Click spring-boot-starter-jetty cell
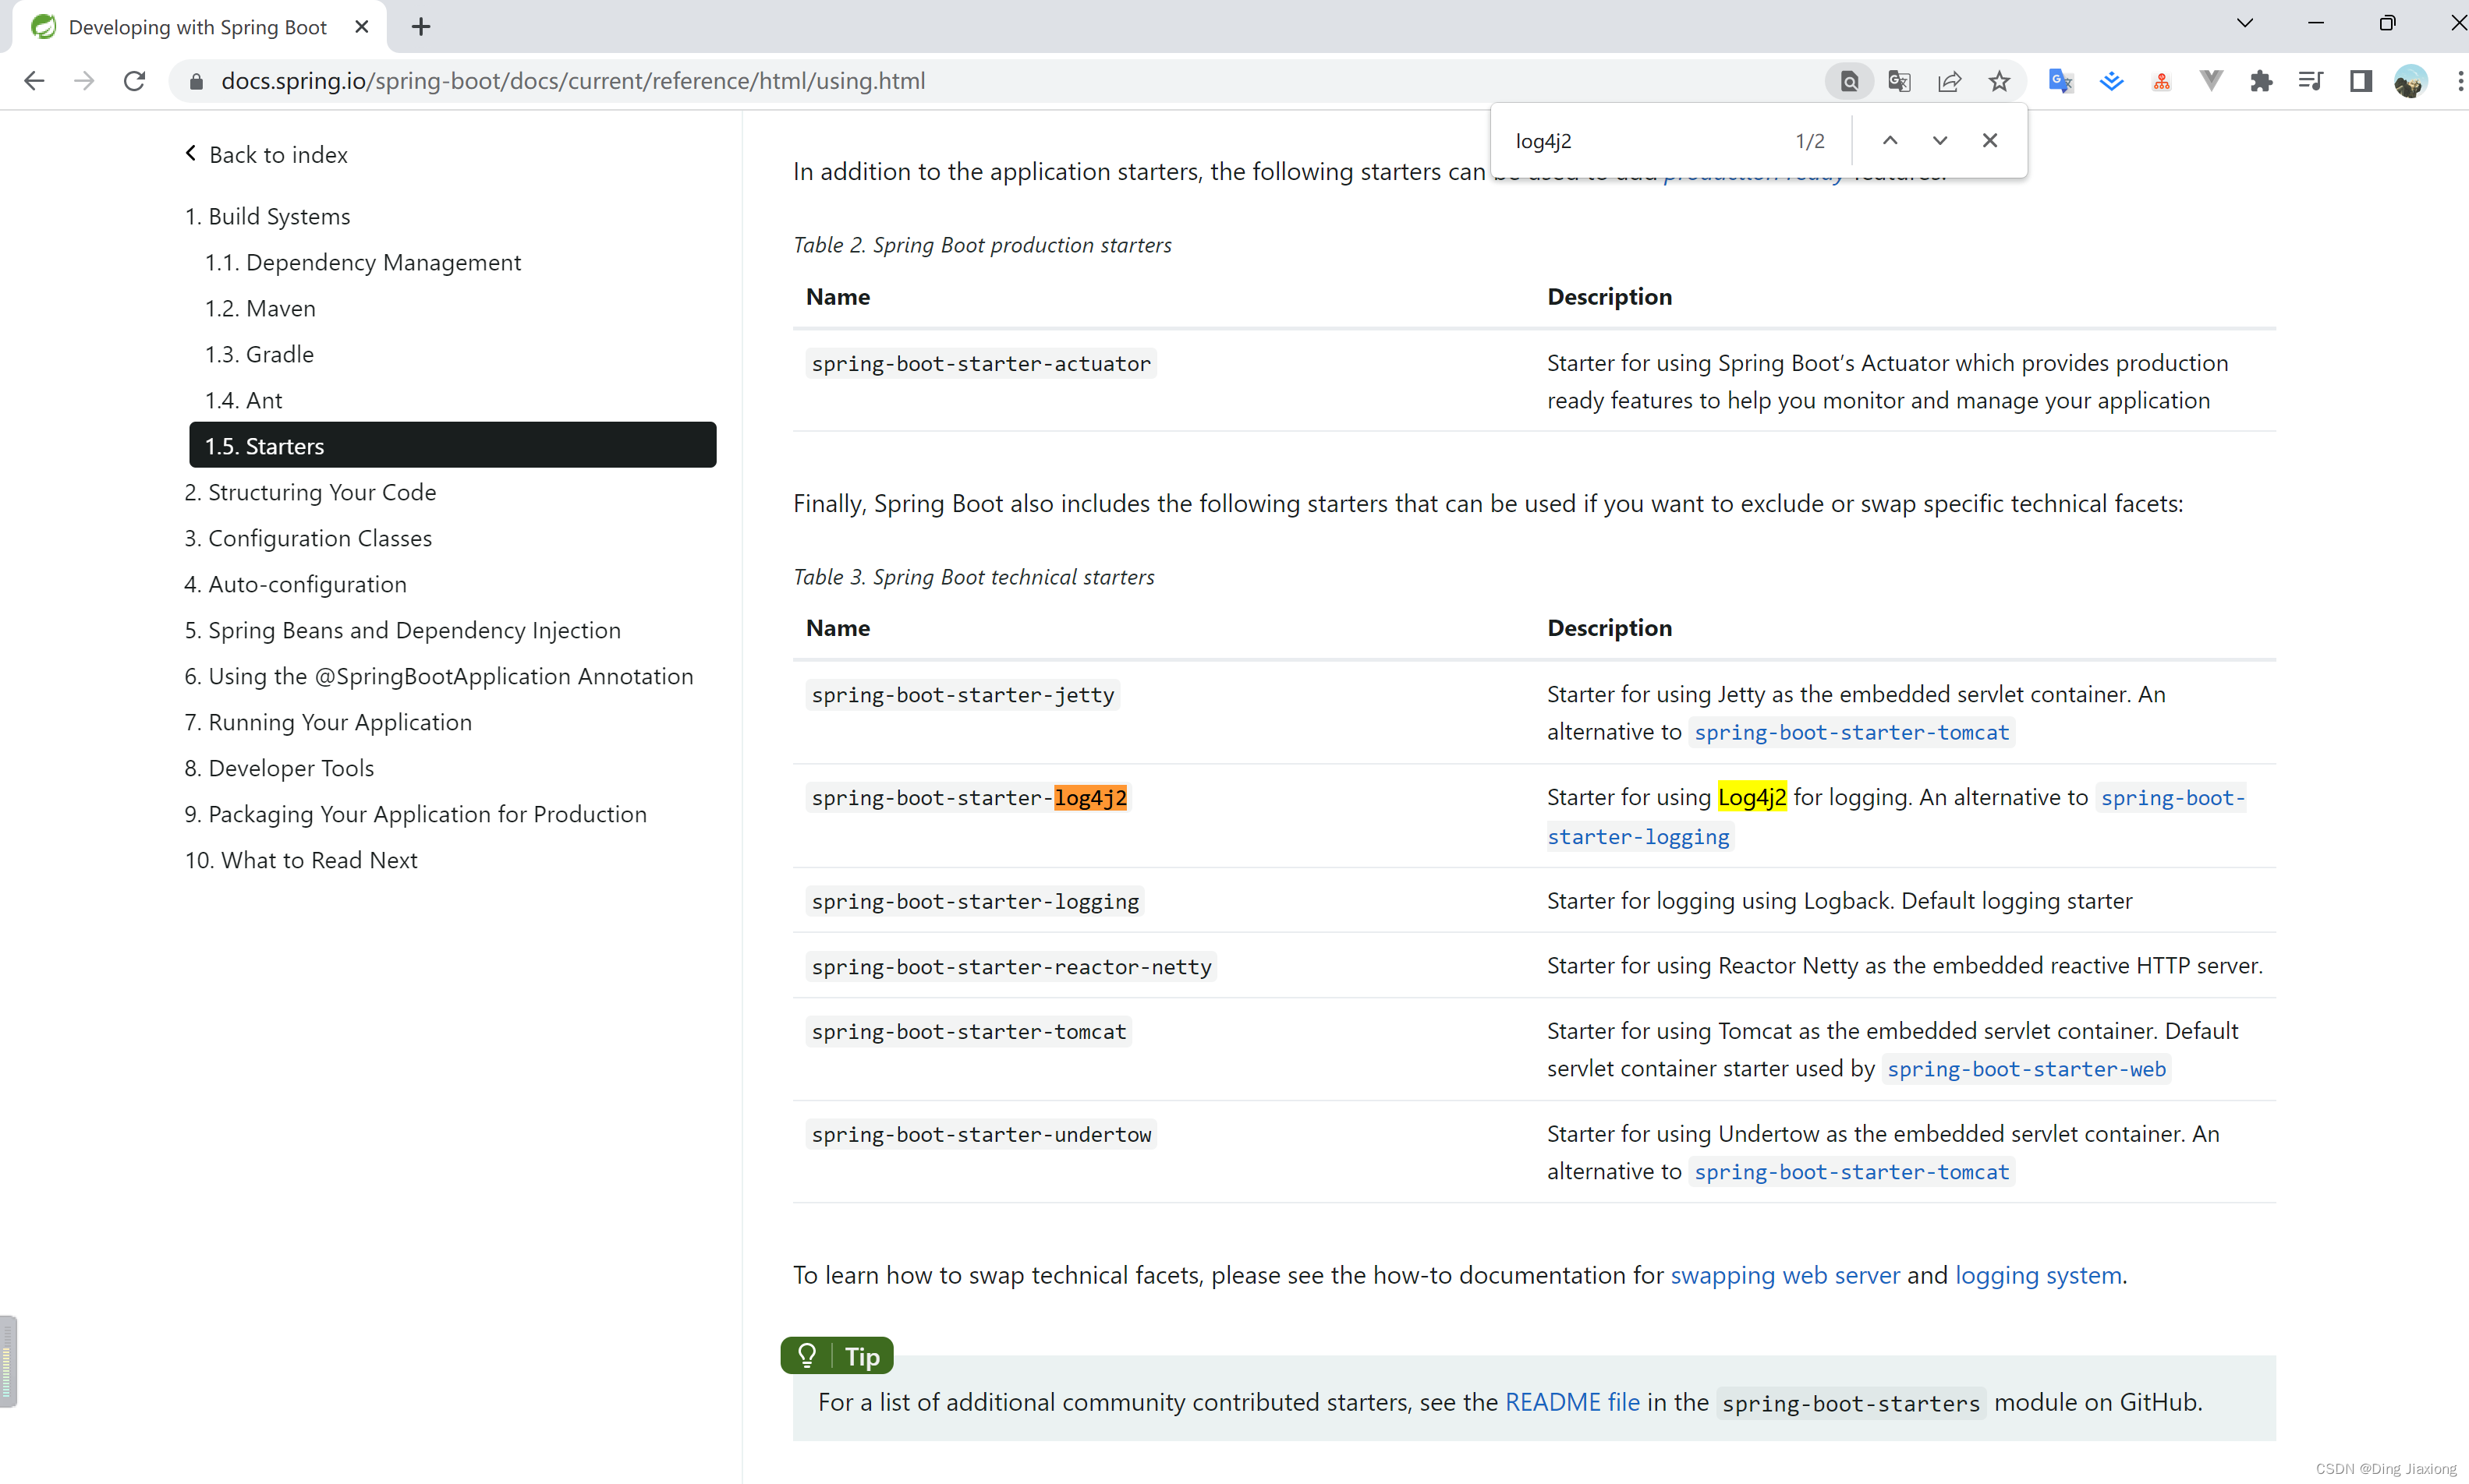 coord(962,695)
